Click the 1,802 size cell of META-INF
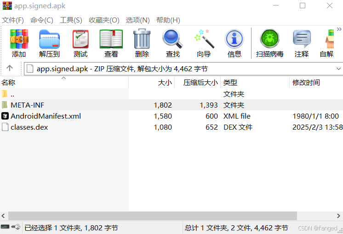 pos(163,105)
